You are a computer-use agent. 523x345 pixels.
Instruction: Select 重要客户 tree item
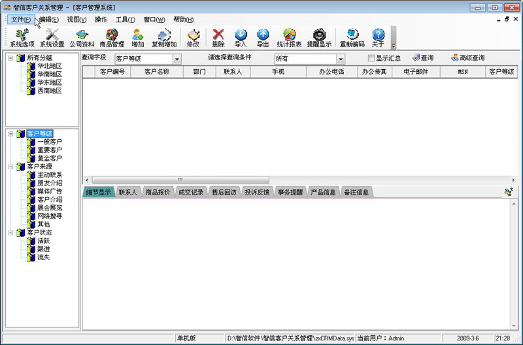click(50, 150)
